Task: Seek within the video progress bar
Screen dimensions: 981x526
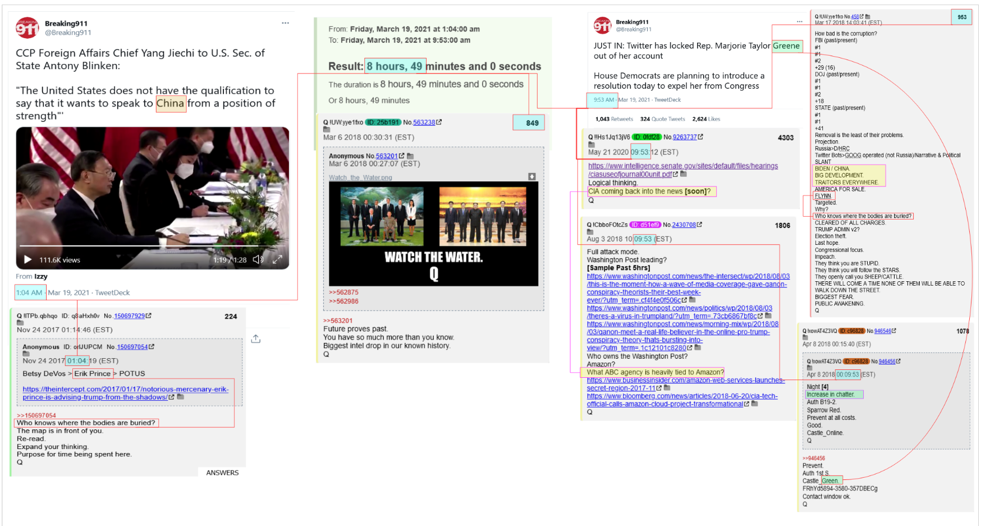Action: point(139,246)
